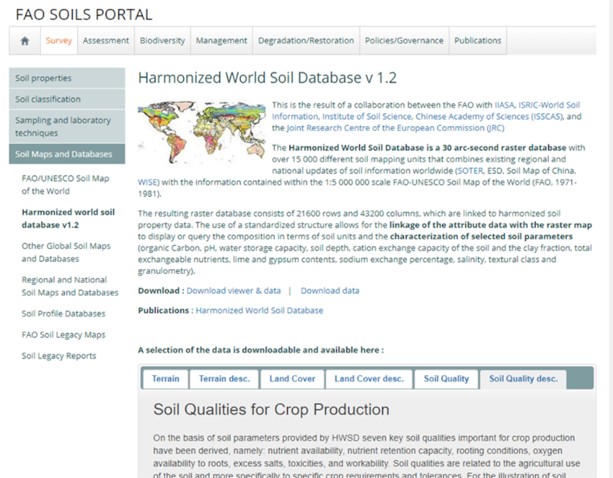Open Soil Legacy Reports link
This screenshot has height=478, width=613.
pyautogui.click(x=59, y=355)
